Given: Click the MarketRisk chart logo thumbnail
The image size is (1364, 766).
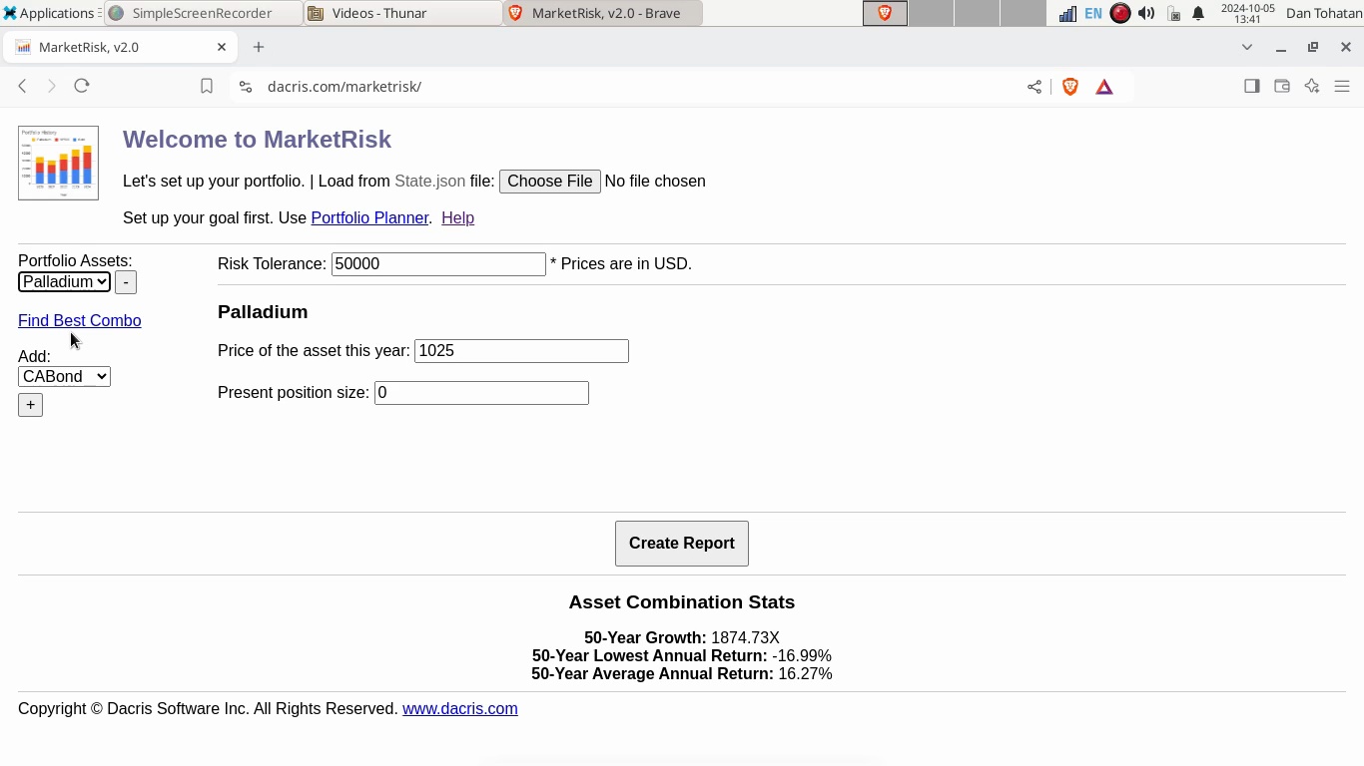Looking at the screenshot, I should pyautogui.click(x=58, y=163).
